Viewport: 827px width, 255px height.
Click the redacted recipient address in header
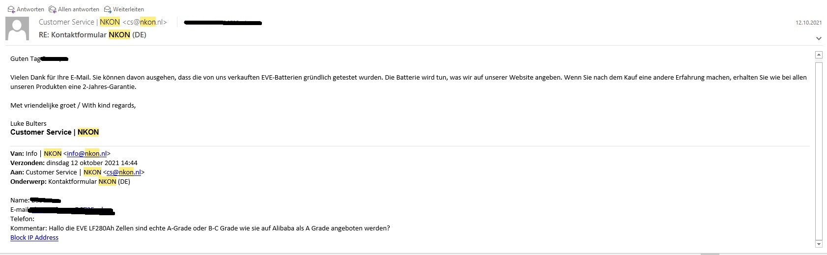223,23
